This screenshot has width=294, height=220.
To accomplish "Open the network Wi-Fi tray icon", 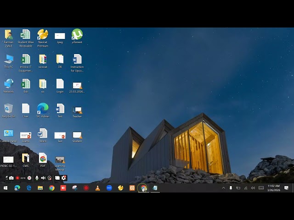I will [246, 188].
